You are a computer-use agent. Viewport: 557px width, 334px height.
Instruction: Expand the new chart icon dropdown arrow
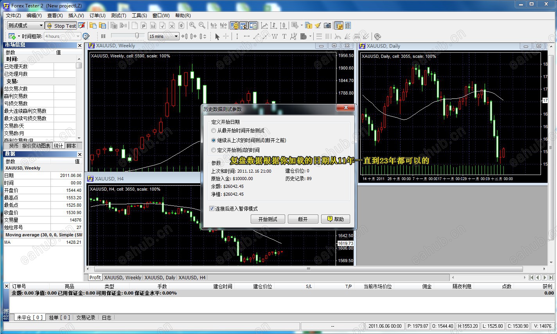19,36
